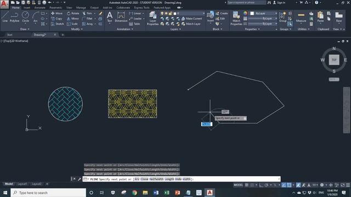Toggle grid display in status bar

[x=247, y=185]
